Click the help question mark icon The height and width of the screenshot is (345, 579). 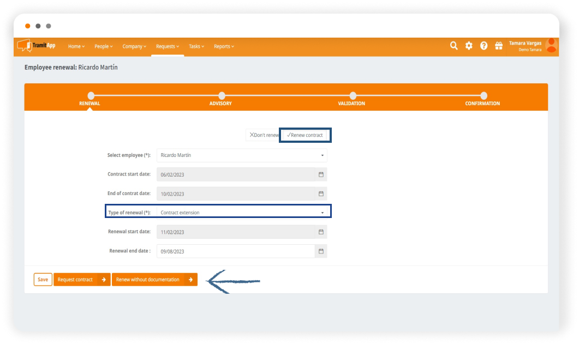[x=484, y=46]
